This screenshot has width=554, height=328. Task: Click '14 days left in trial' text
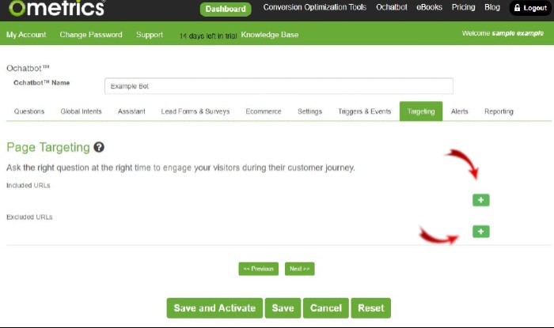click(208, 36)
